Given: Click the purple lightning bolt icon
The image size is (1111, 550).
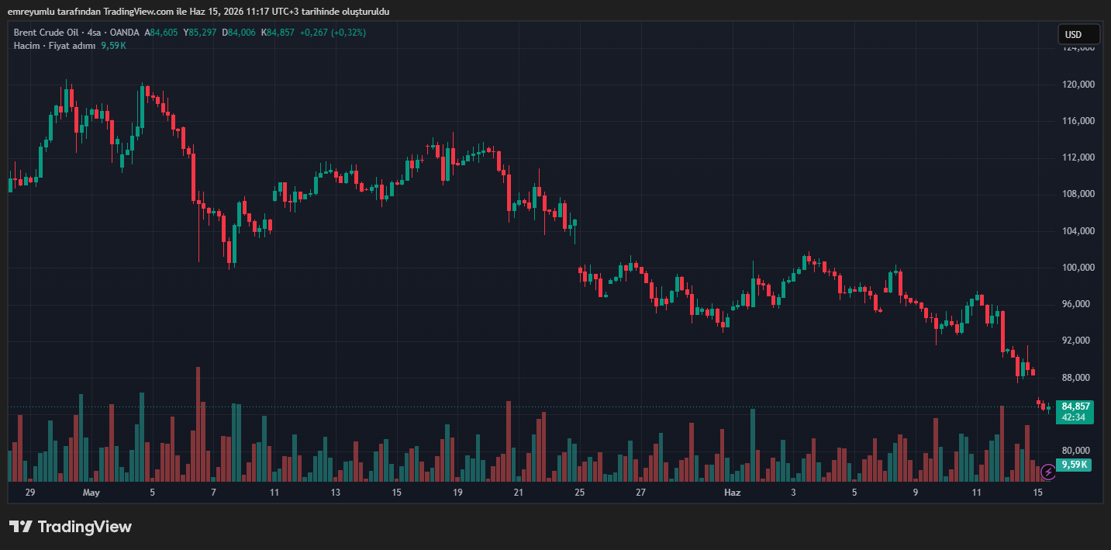Looking at the screenshot, I should [1047, 471].
